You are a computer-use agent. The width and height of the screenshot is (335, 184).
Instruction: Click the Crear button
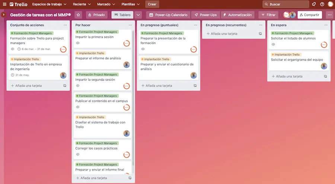click(152, 4)
